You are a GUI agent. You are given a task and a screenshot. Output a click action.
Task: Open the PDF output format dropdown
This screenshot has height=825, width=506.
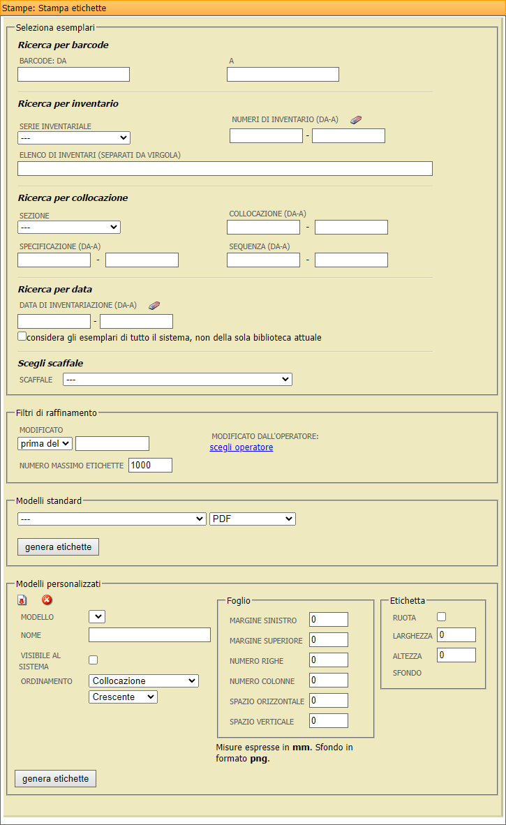pos(252,519)
